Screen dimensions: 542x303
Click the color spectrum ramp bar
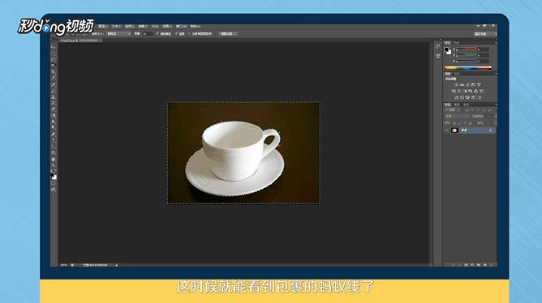click(x=467, y=67)
